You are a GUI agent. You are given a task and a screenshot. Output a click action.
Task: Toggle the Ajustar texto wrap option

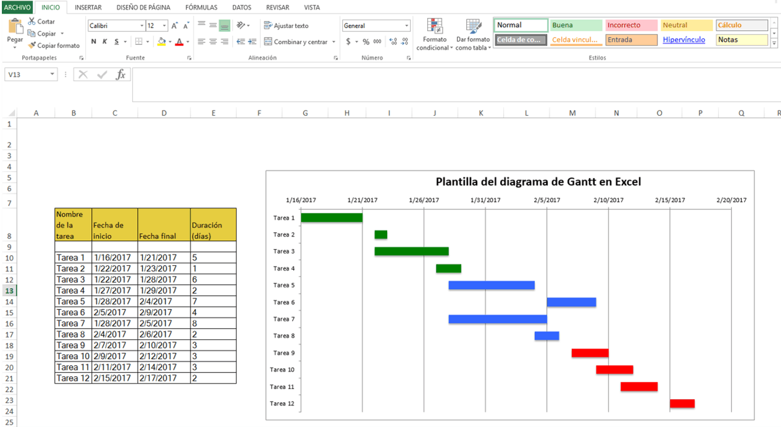[x=286, y=26]
